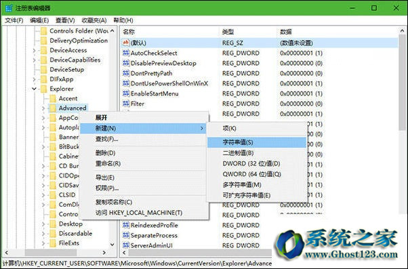Open the 编辑(E) menu
Image resolution: width=408 pixels, height=269 pixels.
[39, 20]
